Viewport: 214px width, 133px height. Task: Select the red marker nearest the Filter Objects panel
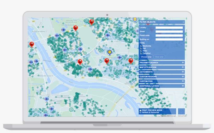point(131,61)
